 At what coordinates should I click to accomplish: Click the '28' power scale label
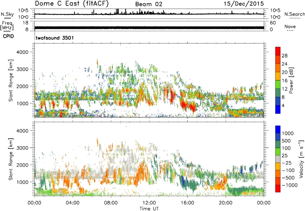point(284,56)
